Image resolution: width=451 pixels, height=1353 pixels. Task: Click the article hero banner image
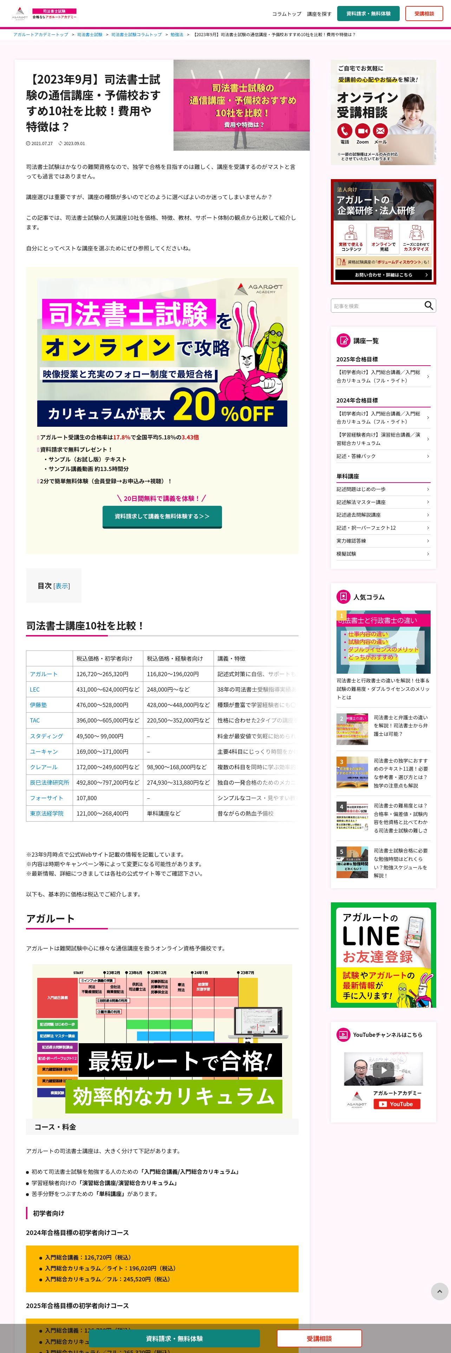coord(242,105)
